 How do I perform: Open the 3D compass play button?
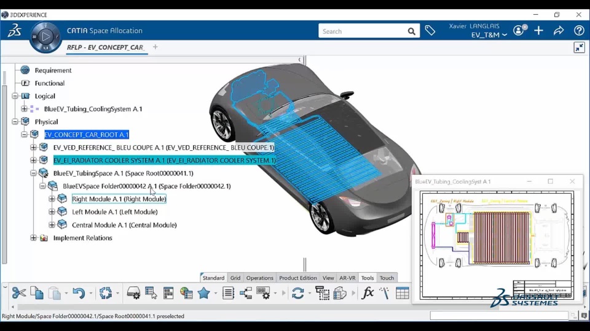pyautogui.click(x=45, y=37)
